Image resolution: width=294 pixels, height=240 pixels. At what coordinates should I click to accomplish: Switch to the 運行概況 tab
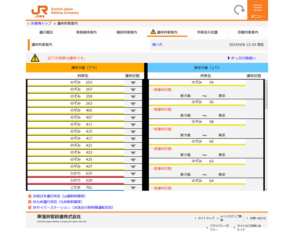pyautogui.click(x=46, y=32)
